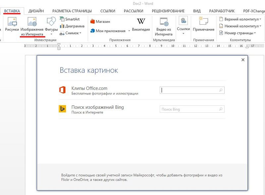Expand Номер страницы dropdown arrow
Image resolution: width=265 pixels, height=195 pixels.
(x=255, y=33)
